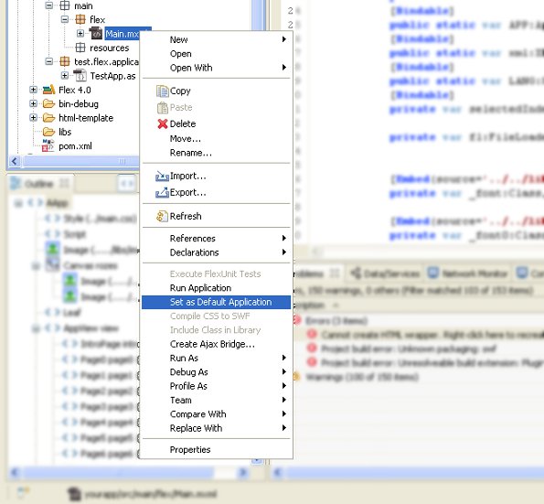The image size is (544, 504).
Task: Expand the Profile As submenu arrow
Action: [x=284, y=386]
